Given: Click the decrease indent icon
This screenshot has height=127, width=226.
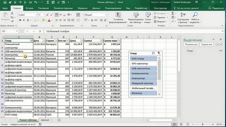Looking at the screenshot, I should coord(69,20).
